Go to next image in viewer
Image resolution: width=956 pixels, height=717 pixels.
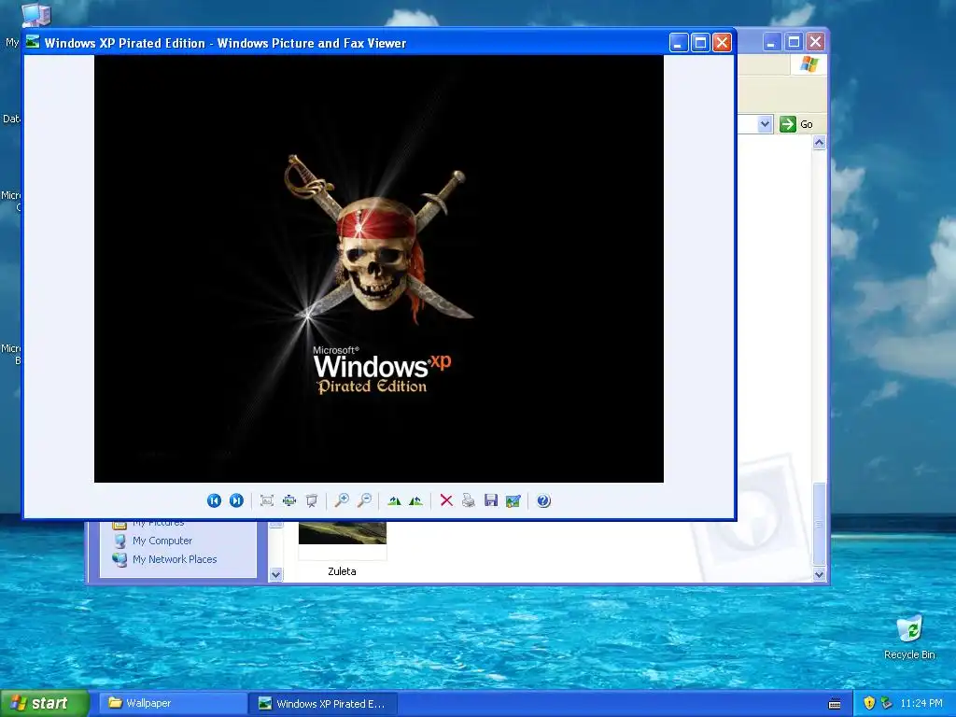click(x=236, y=500)
